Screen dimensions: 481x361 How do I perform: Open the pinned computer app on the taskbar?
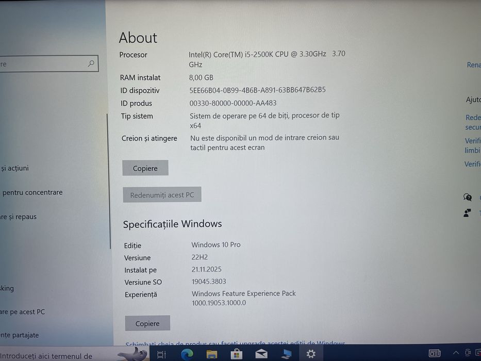[286, 354]
